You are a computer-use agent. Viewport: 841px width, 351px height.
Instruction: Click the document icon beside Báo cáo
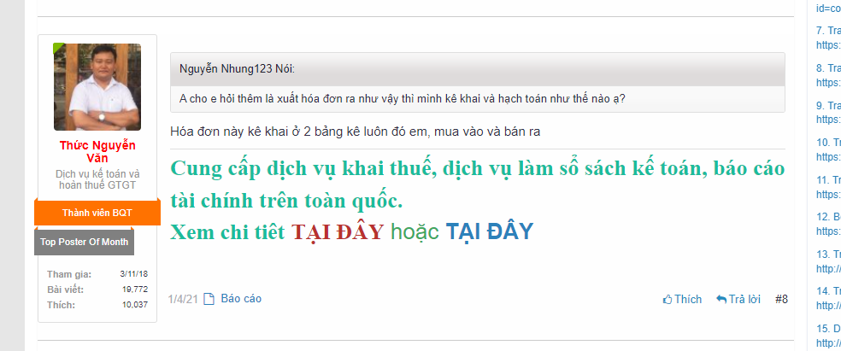[x=209, y=299]
